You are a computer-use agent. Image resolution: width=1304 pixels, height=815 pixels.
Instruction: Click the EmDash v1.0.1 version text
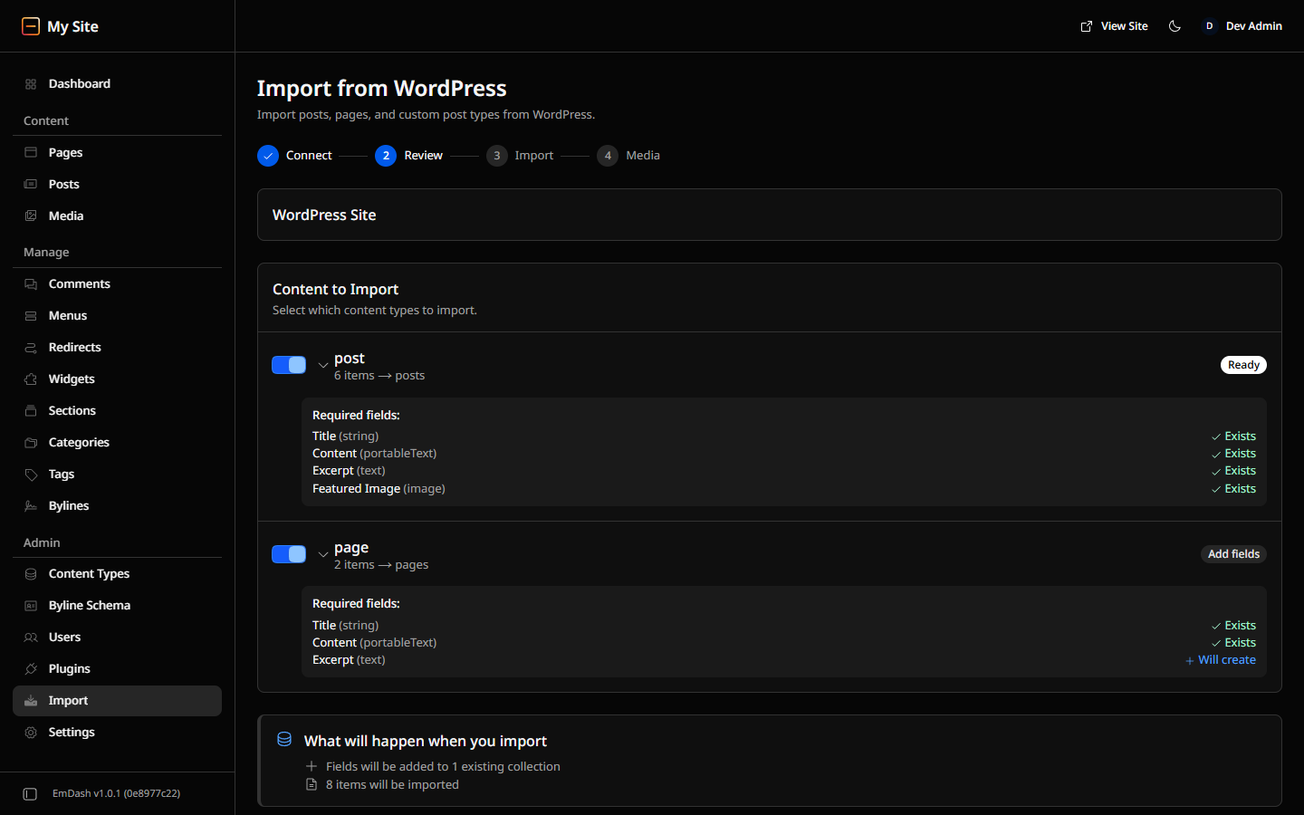click(x=116, y=794)
